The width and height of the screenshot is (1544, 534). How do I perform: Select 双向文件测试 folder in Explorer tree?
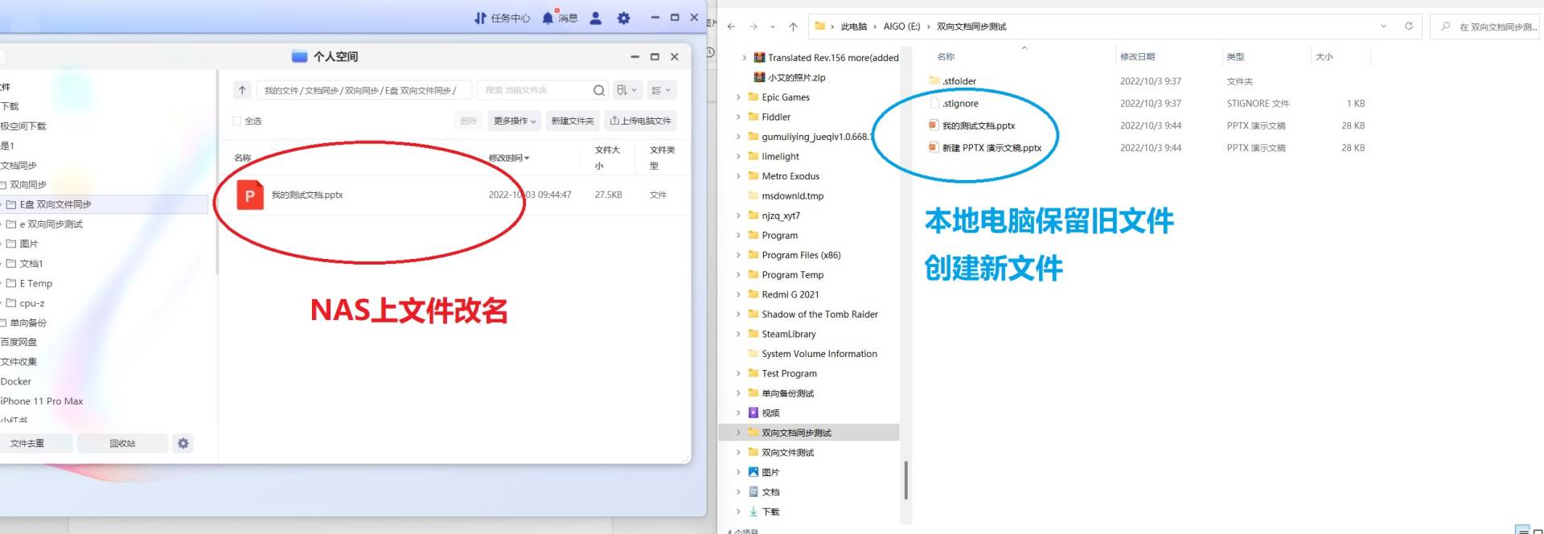tap(781, 452)
